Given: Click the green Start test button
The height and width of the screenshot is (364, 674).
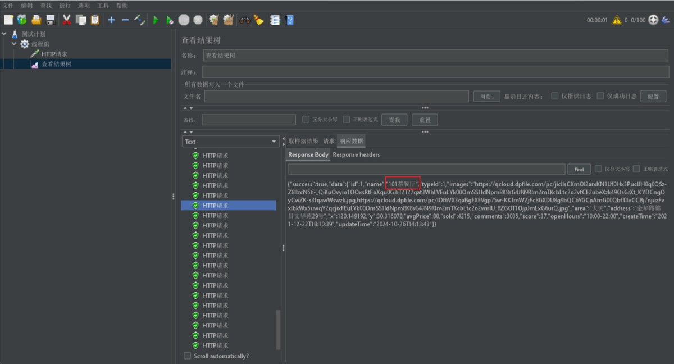Looking at the screenshot, I should (x=156, y=20).
